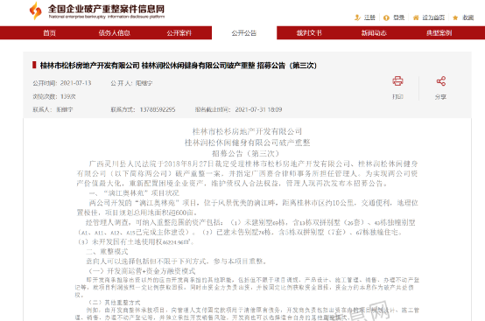Click the flame logo of the bankruptcy site
The image size is (485, 321).
coord(36,10)
